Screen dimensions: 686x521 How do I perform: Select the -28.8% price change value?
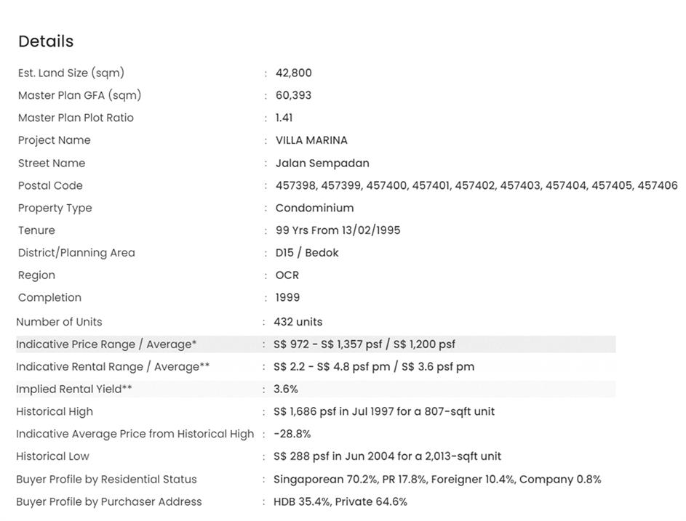[292, 434]
